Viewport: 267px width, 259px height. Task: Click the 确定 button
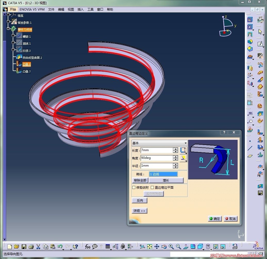coord(215,219)
